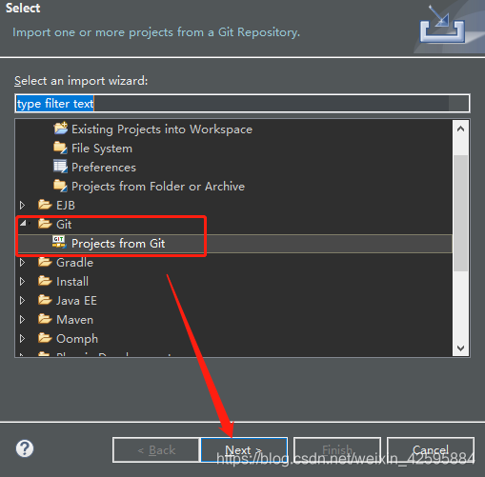This screenshot has height=477, width=485.
Task: Click the File System folder icon
Action: click(x=60, y=148)
